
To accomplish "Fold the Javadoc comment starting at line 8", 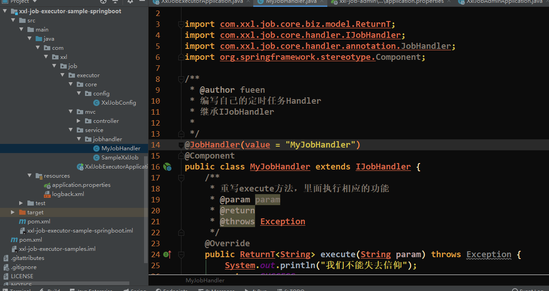I will pyautogui.click(x=181, y=79).
